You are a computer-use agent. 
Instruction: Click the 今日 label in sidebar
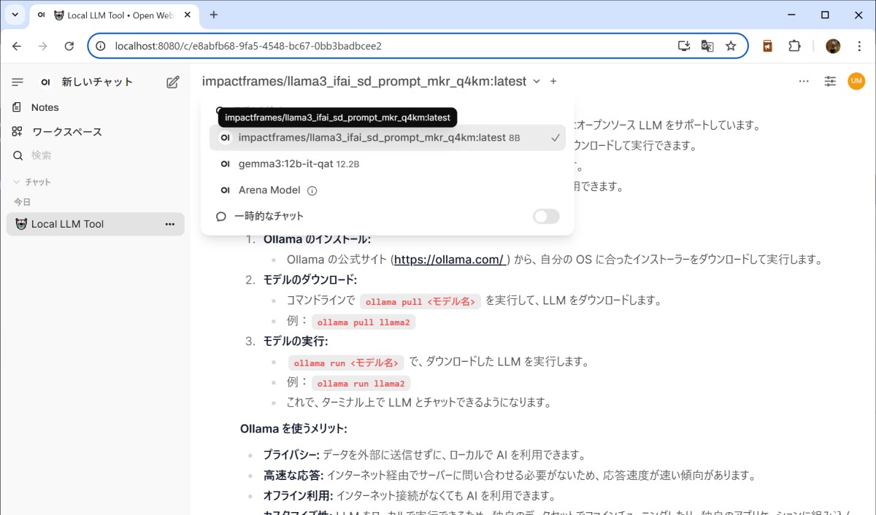coord(23,202)
